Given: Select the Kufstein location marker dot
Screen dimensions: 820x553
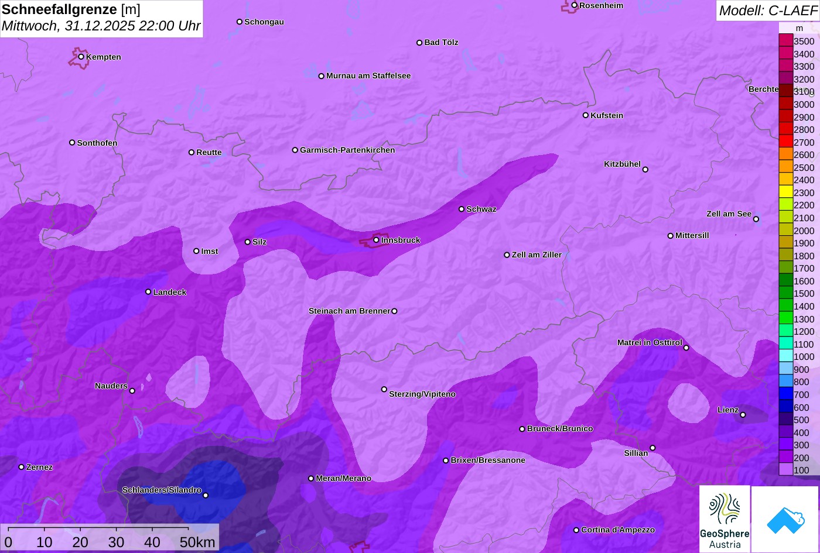Looking at the screenshot, I should (x=585, y=115).
